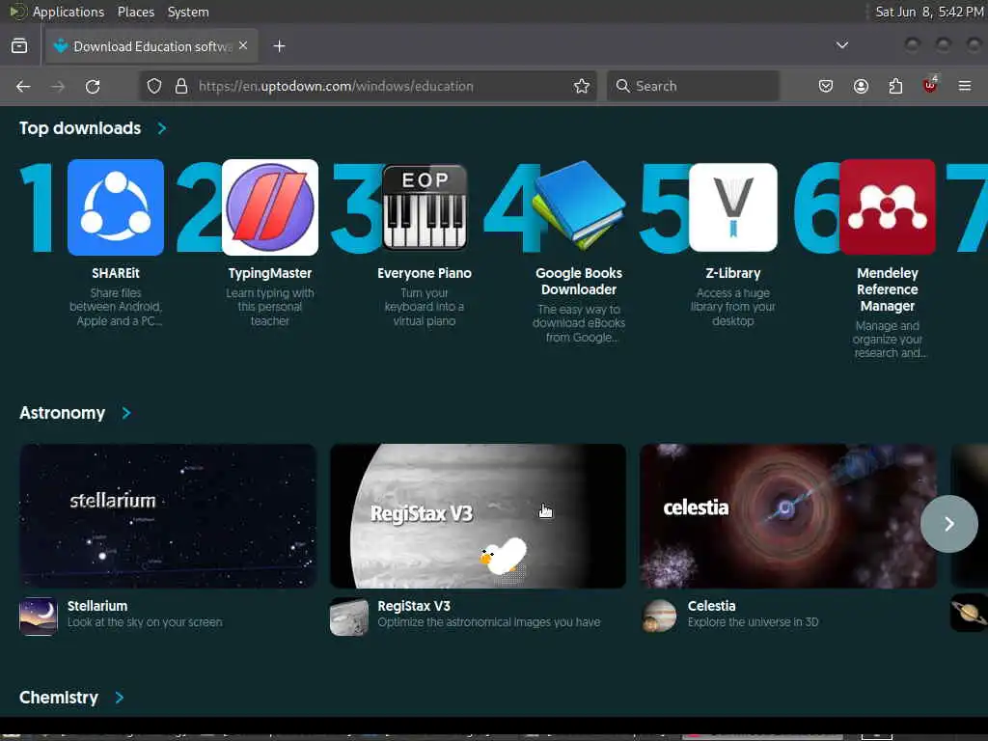Click the Stellarium name link
988x741 pixels.
(x=97, y=606)
